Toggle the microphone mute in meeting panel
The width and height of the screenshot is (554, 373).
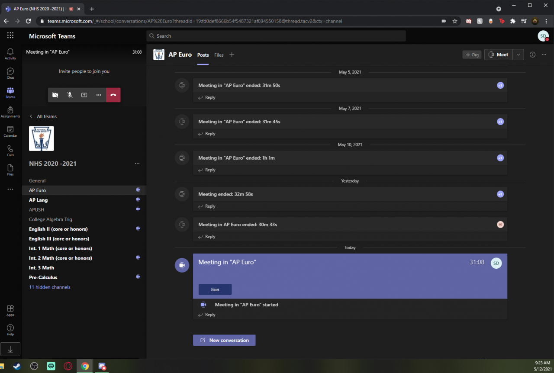coord(70,95)
